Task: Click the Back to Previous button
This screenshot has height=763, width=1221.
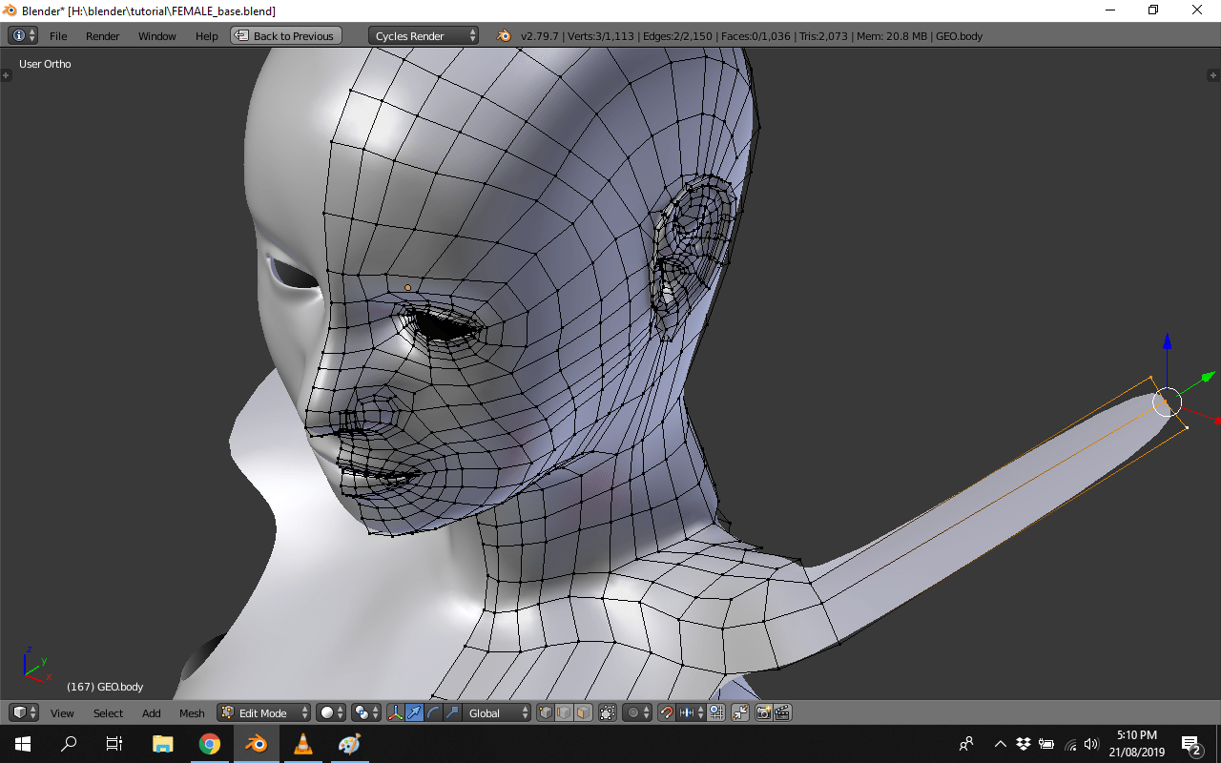Action: pos(285,35)
